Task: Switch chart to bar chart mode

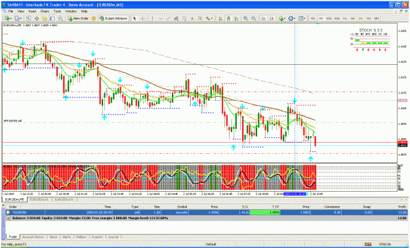Action: [220, 18]
